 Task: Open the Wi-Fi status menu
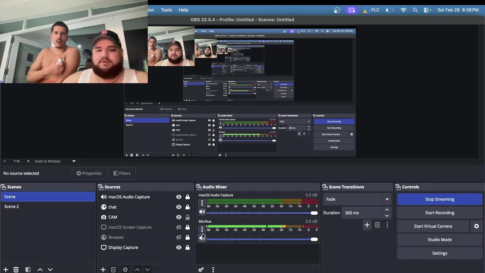click(x=403, y=10)
